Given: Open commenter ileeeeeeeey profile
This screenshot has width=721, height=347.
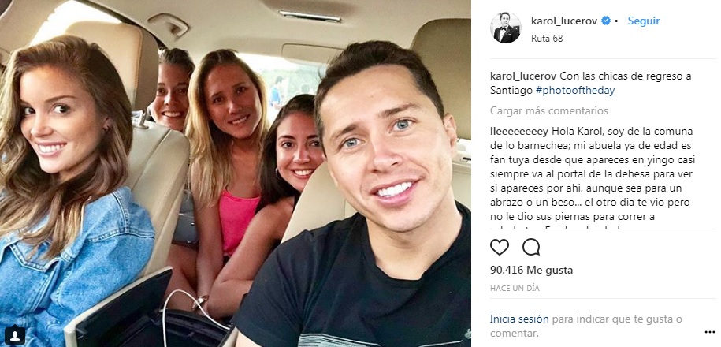Looking at the screenshot, I should (519, 132).
